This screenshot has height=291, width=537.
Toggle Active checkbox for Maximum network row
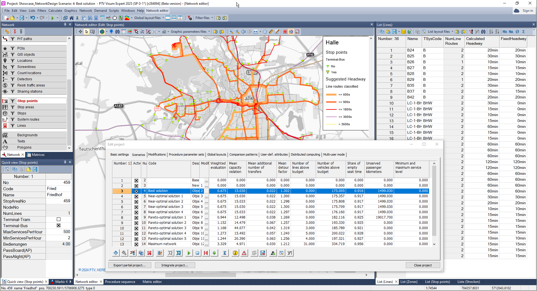click(x=136, y=244)
